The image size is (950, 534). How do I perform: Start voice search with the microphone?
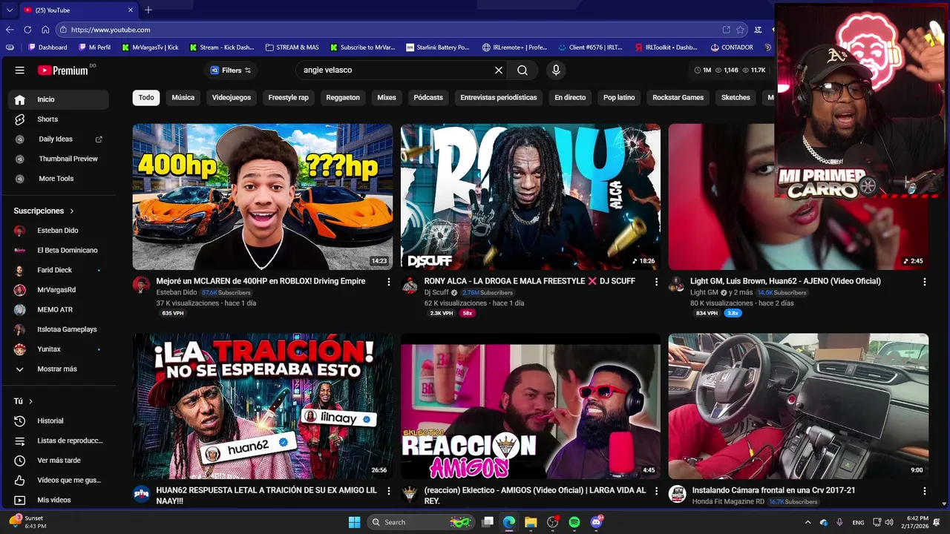(x=556, y=70)
